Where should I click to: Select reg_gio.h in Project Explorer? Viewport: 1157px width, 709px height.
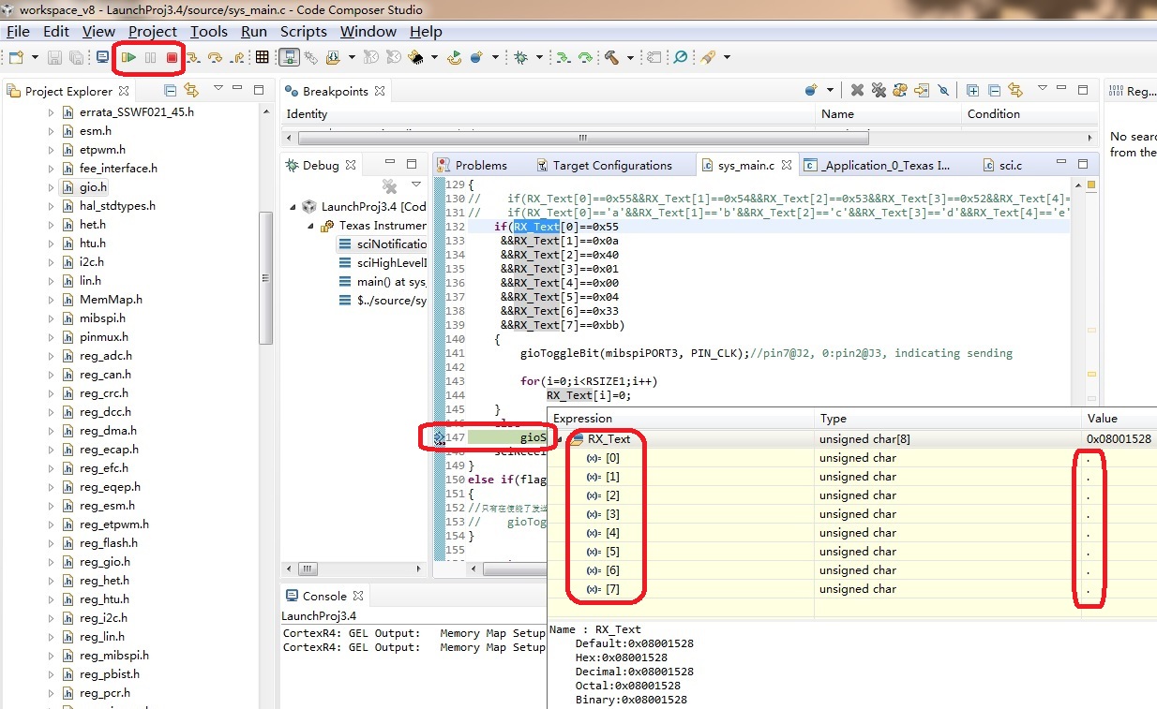[x=104, y=562]
